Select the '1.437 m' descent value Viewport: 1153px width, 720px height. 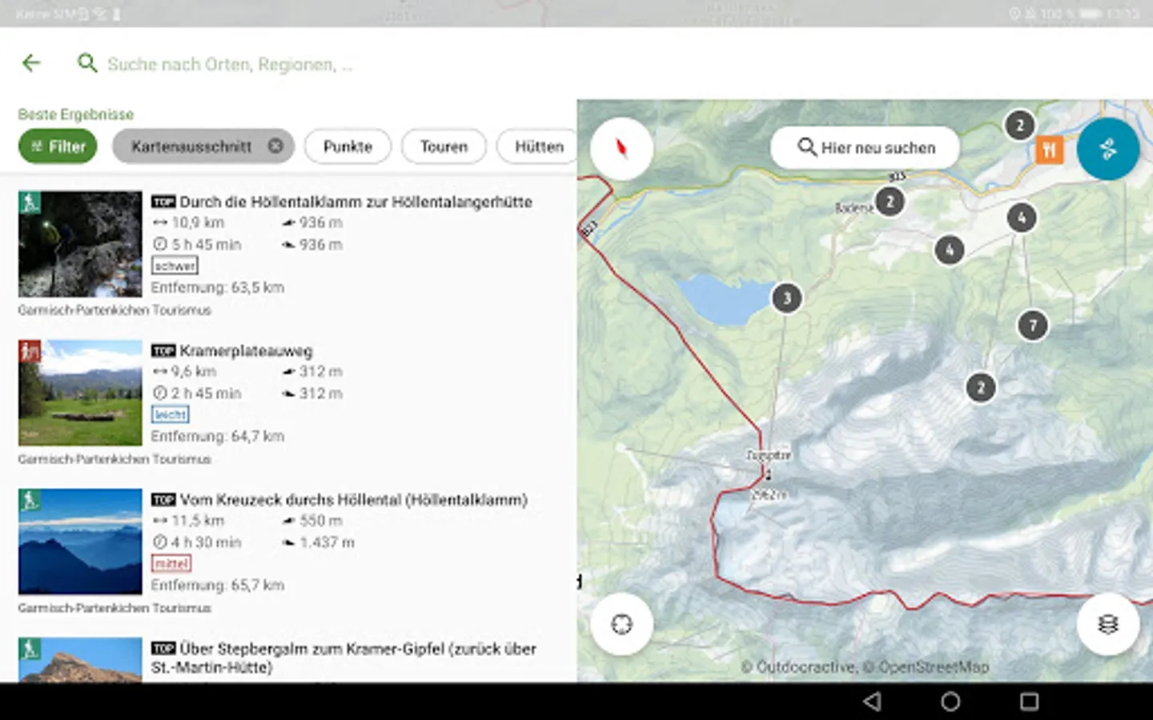point(327,542)
